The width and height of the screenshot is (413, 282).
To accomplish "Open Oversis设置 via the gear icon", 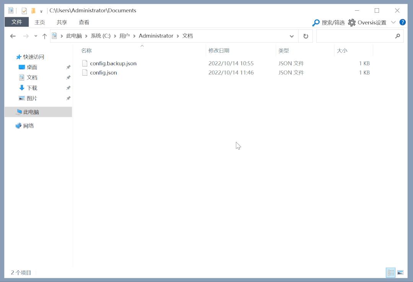I will [x=352, y=22].
